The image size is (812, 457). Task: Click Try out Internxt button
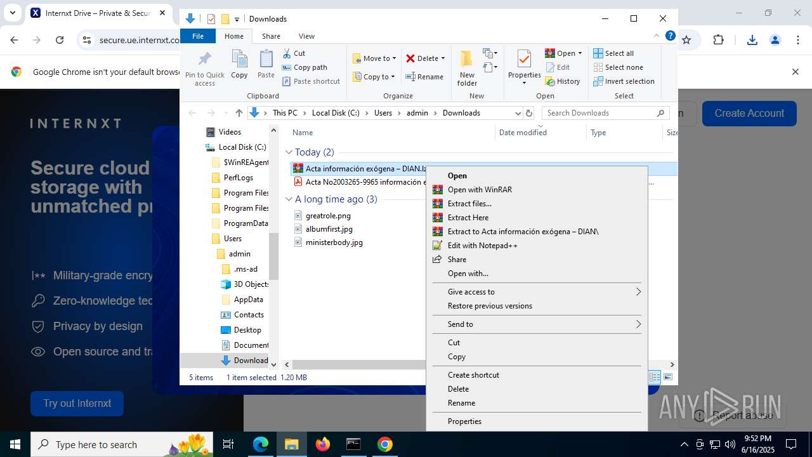tap(77, 403)
